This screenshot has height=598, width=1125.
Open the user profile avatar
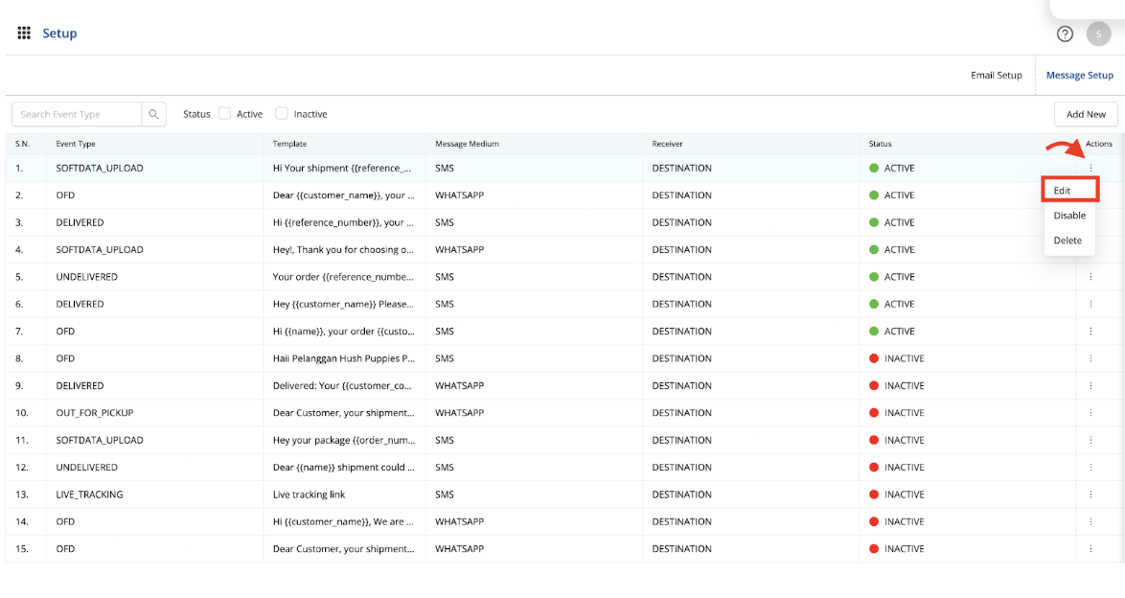(1098, 34)
